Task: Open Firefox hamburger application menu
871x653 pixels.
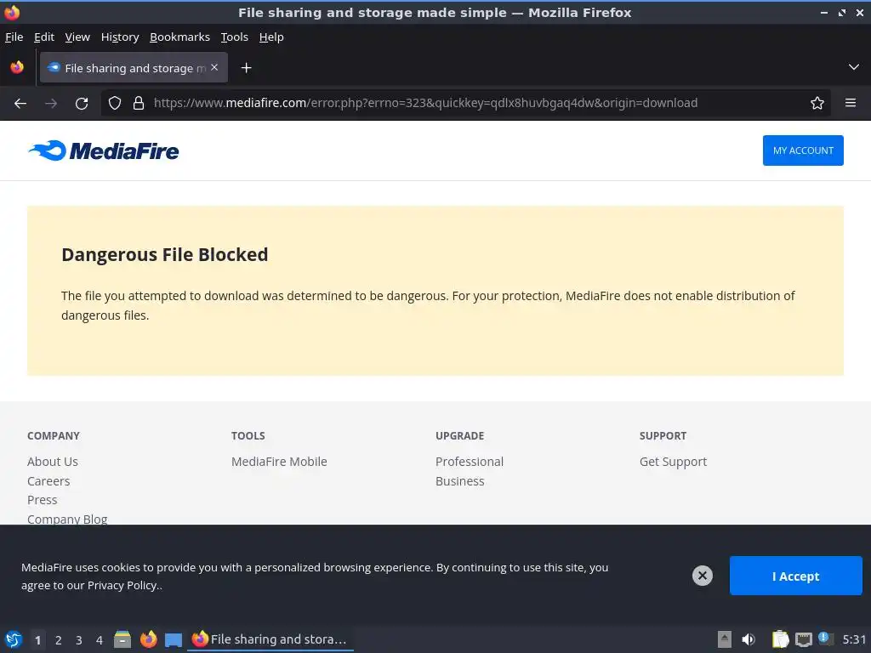Action: coord(850,103)
